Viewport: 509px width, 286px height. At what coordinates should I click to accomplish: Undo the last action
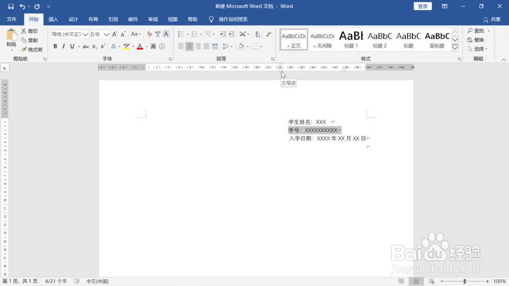point(22,6)
